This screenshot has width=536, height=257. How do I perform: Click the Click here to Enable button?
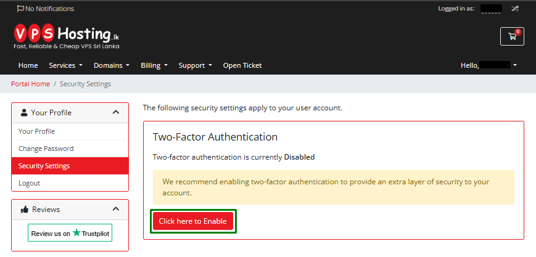(x=193, y=221)
